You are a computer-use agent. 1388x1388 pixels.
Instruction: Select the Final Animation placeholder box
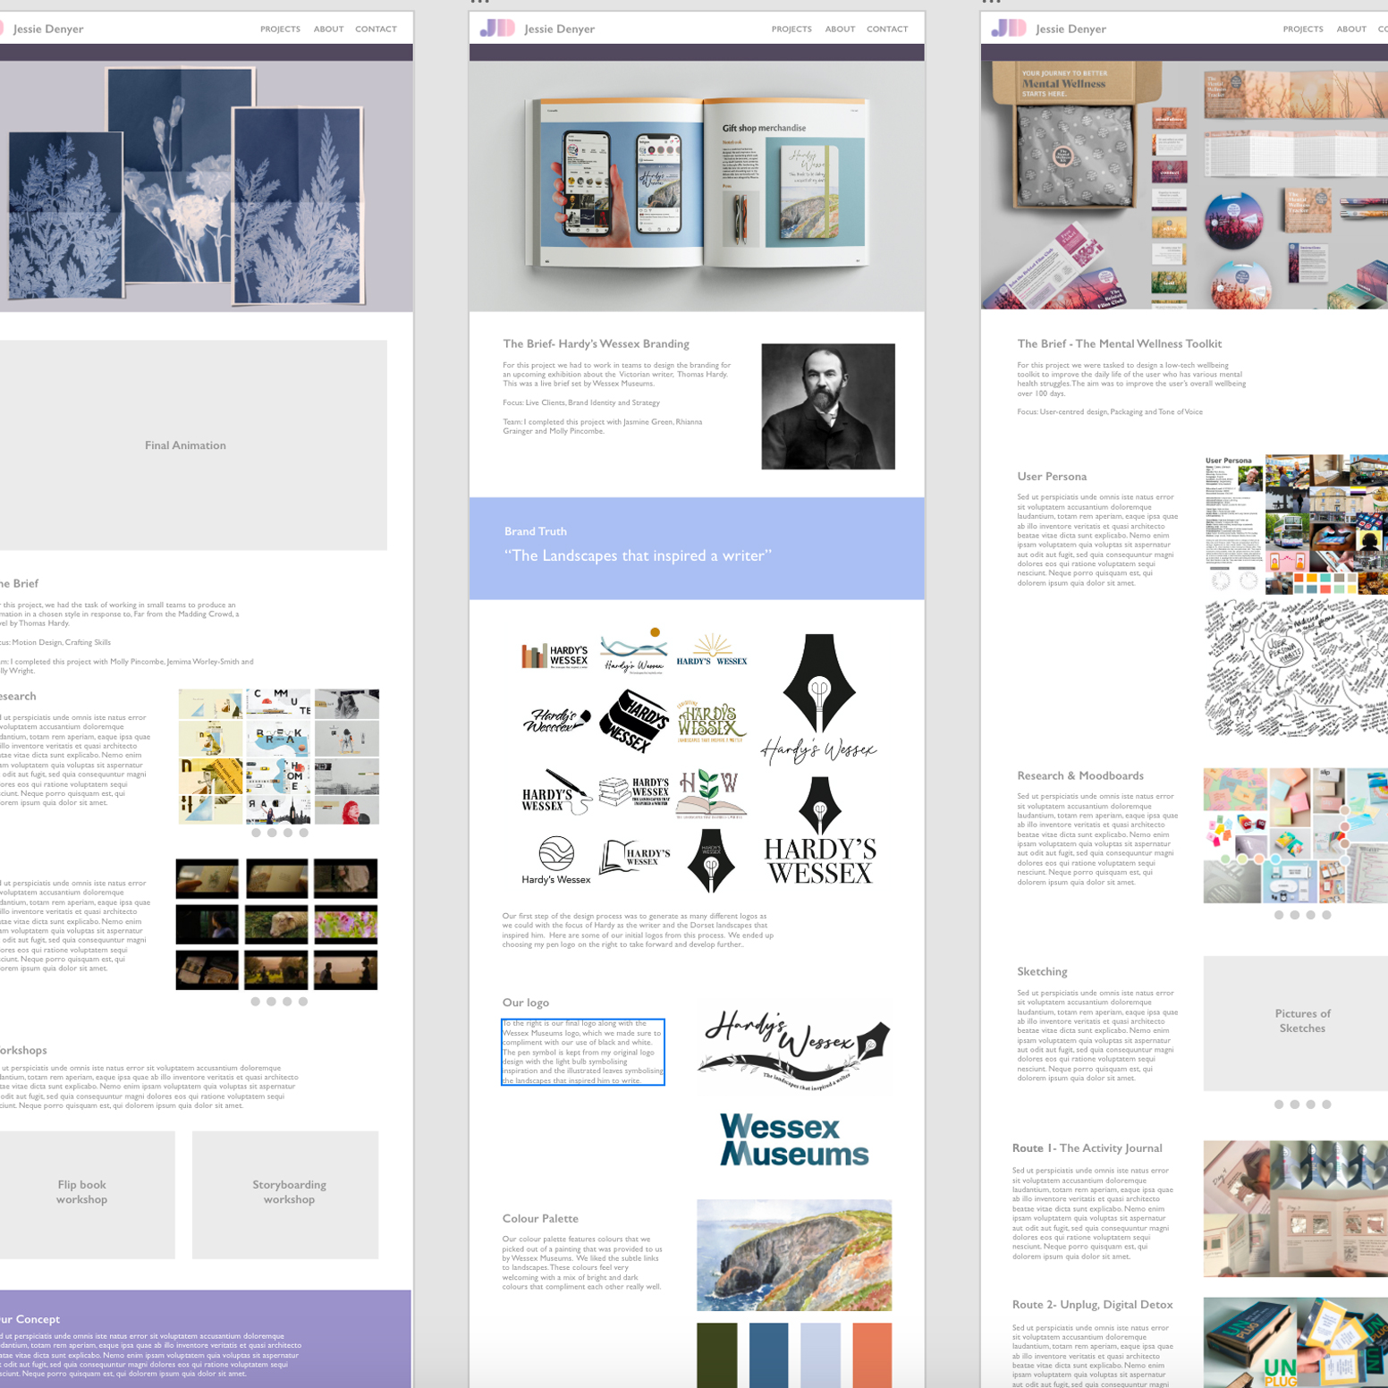click(192, 444)
